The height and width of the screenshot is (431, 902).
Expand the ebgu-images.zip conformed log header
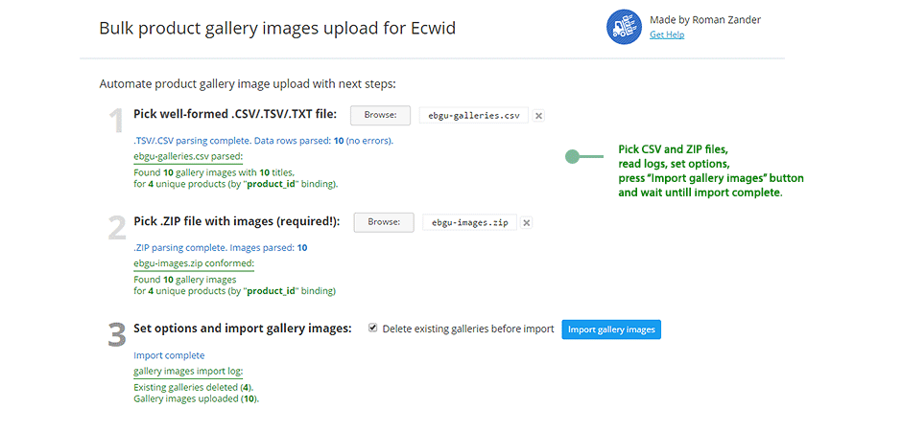[193, 263]
